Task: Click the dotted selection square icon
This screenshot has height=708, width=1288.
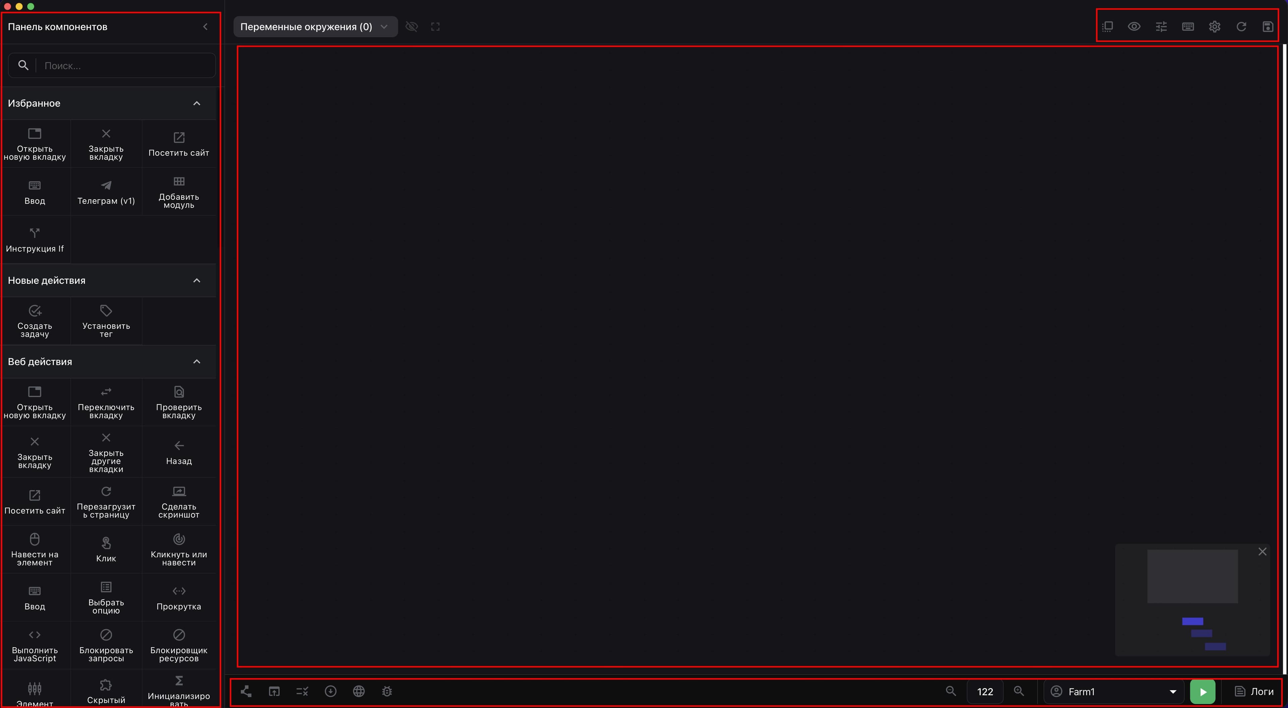Action: pyautogui.click(x=1107, y=26)
